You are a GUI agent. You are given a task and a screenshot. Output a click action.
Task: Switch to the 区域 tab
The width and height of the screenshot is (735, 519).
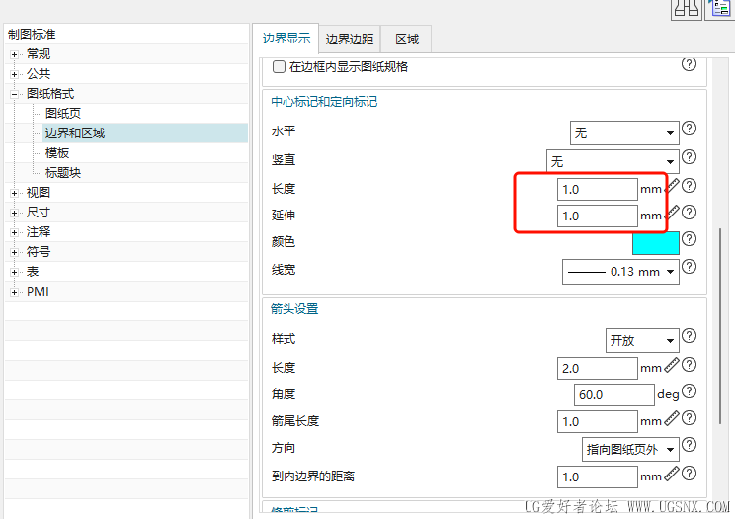pyautogui.click(x=406, y=39)
